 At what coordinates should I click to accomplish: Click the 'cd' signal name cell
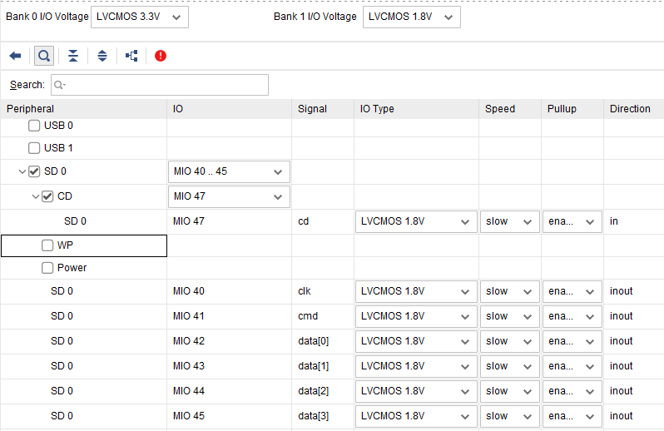pos(323,221)
